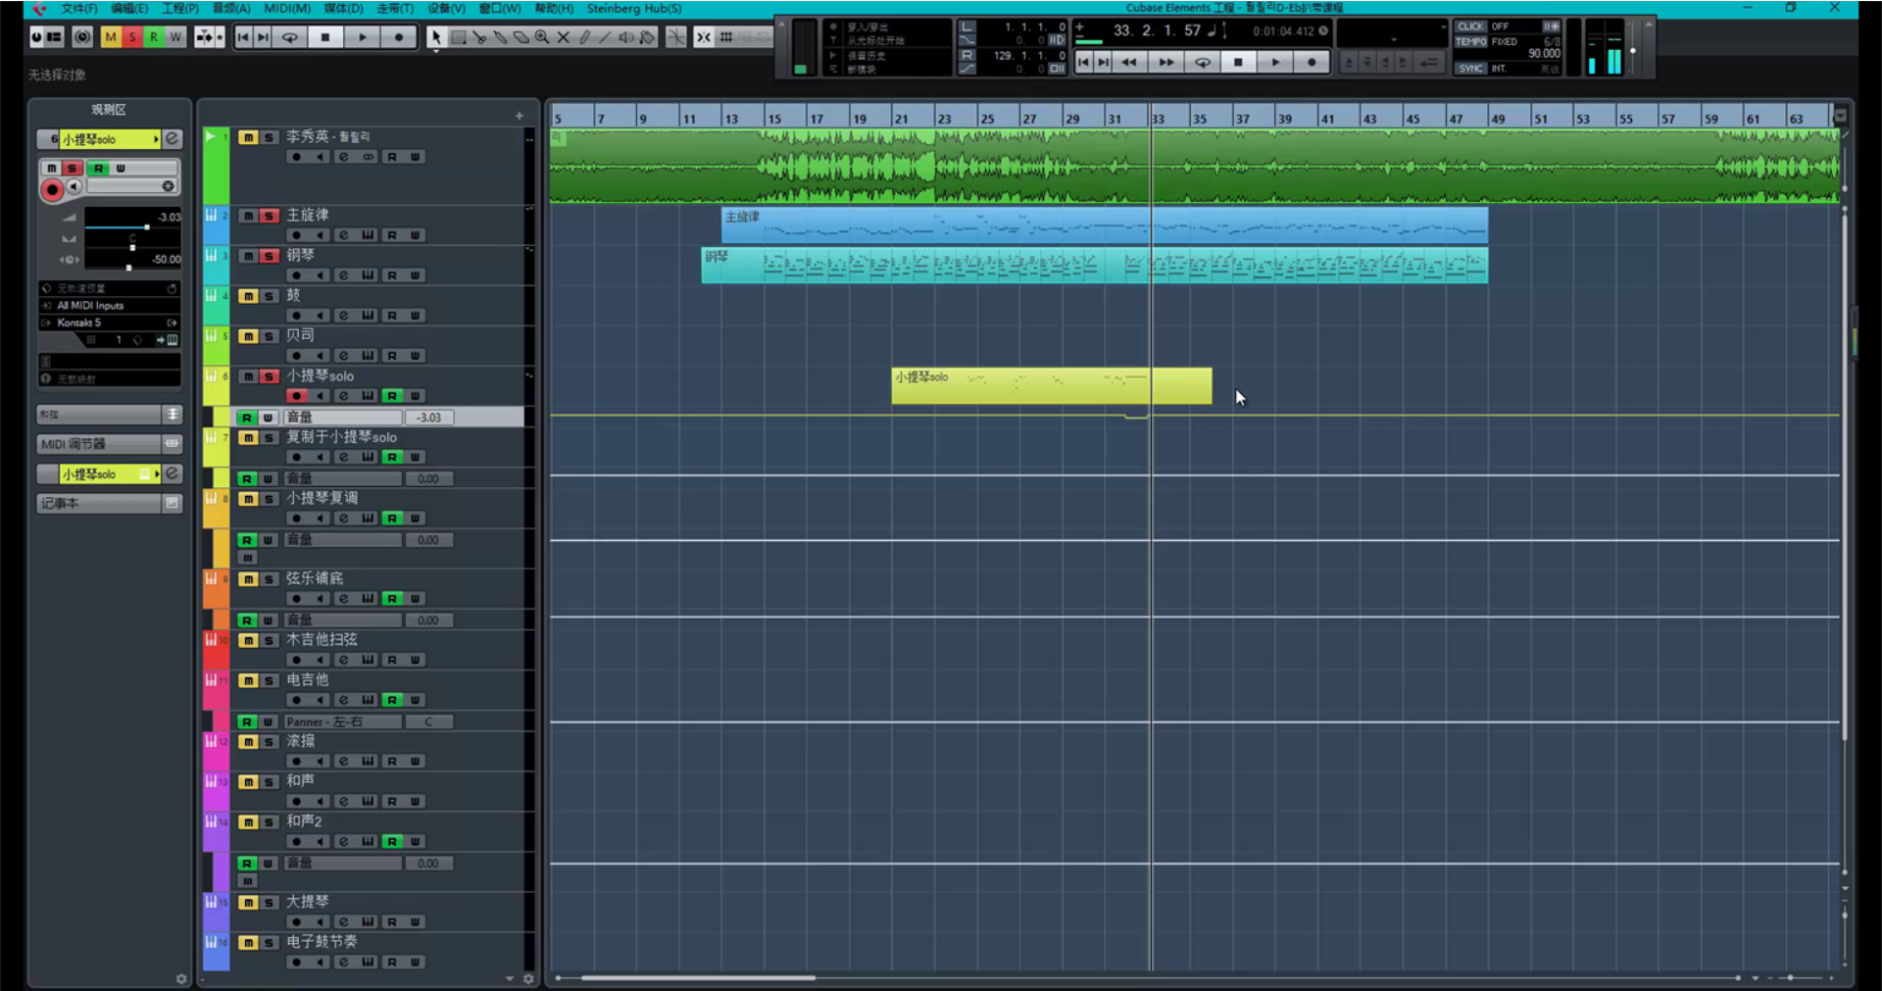
Task: Click Fast Forward in the floating transport panel
Action: click(x=1165, y=62)
